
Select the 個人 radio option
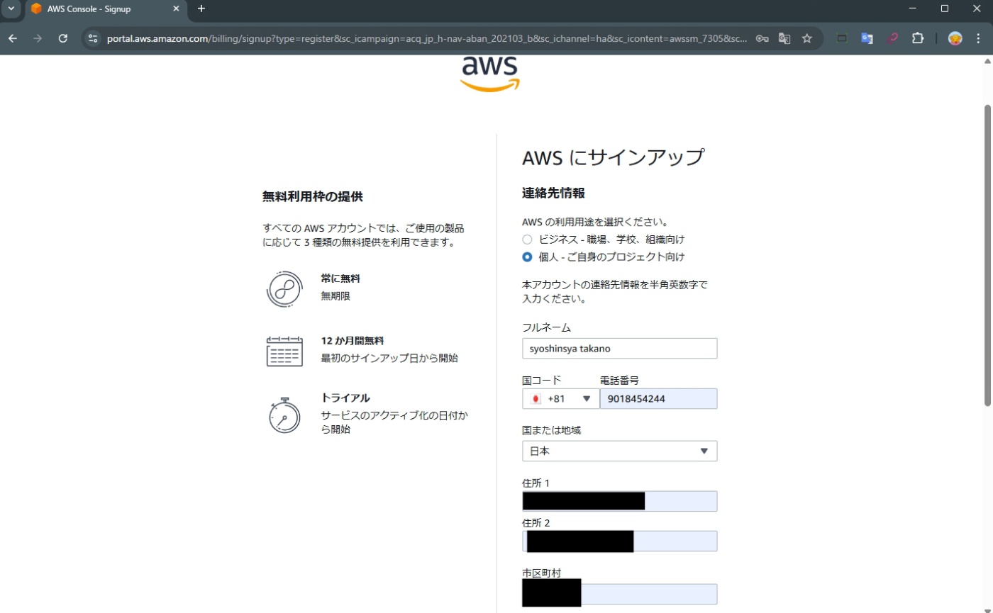527,257
